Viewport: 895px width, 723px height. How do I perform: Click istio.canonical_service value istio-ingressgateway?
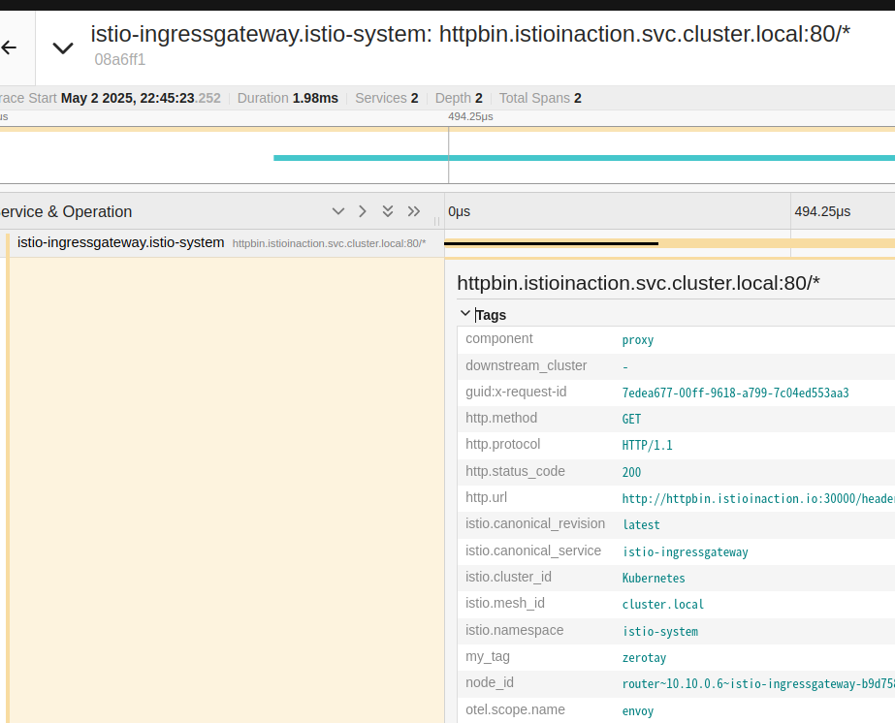tap(685, 552)
